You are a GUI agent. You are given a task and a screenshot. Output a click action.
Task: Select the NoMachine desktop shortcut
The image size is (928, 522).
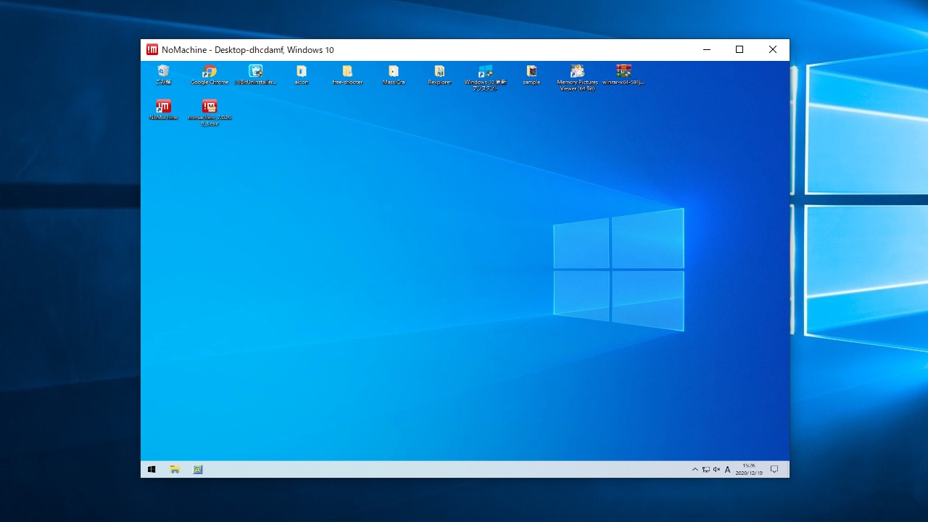tap(163, 109)
